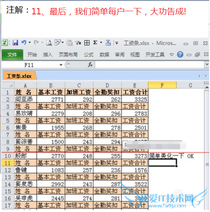Image resolution: width=210 pixels, height=212 pixels.
Task: Click cell A12 containing 鲁键
Action: point(26,170)
